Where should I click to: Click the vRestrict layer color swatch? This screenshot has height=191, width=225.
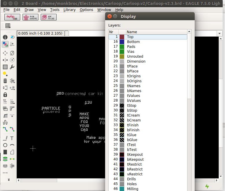tap(122, 174)
